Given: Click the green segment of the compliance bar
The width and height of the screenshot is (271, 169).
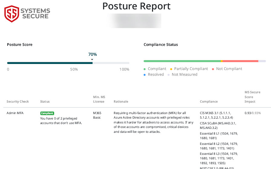Looking at the screenshot, I should pyautogui.click(x=181, y=61).
